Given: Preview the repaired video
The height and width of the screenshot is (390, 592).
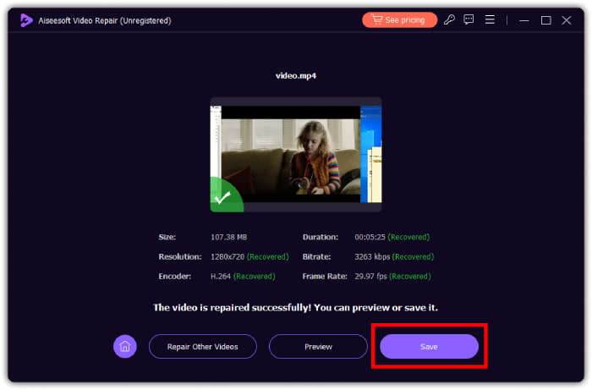Looking at the screenshot, I should click(x=318, y=346).
